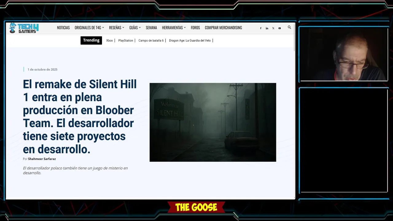Open the X (Twitter) social icon

tap(273, 28)
